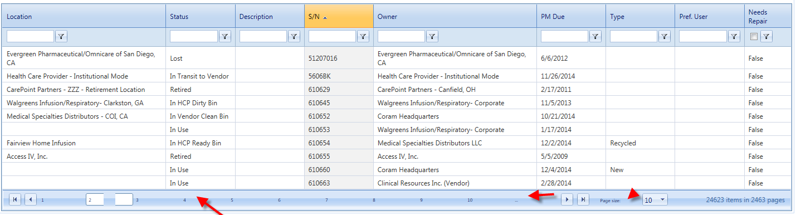The height and width of the screenshot is (215, 796).
Task: Open the filter menu for S/N column
Action: [363, 36]
